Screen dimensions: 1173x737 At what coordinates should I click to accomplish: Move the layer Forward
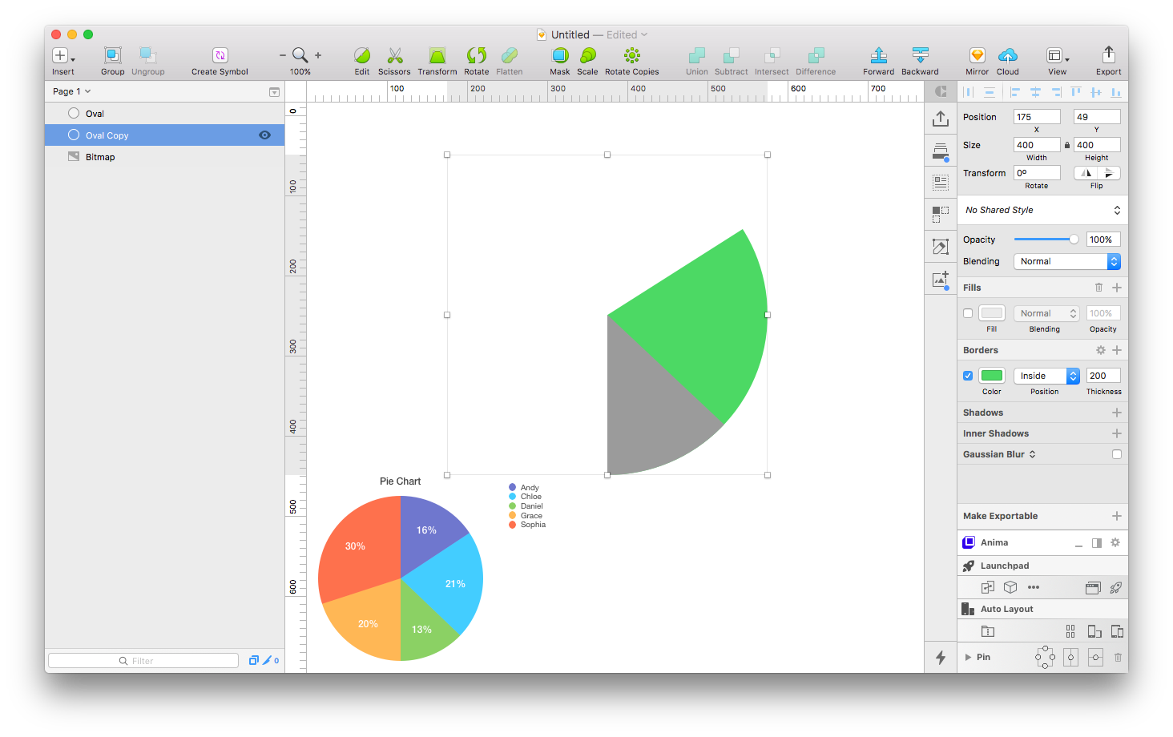(x=879, y=55)
